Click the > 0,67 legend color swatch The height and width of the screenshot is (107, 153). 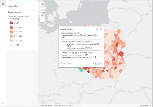pos(12,23)
